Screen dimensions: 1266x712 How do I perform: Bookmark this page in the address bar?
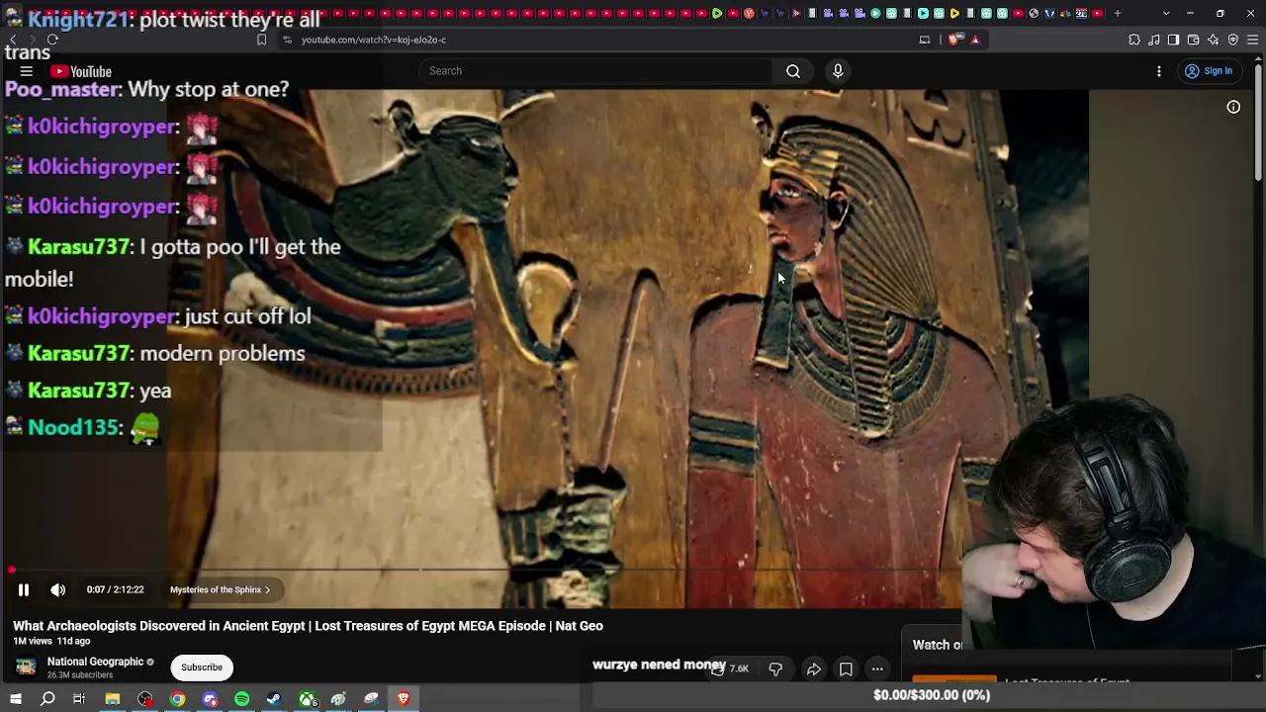[x=261, y=40]
